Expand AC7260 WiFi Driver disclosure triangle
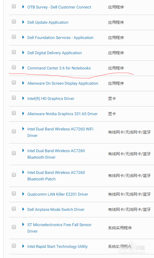The width and height of the screenshot is (154, 258). click(23, 129)
